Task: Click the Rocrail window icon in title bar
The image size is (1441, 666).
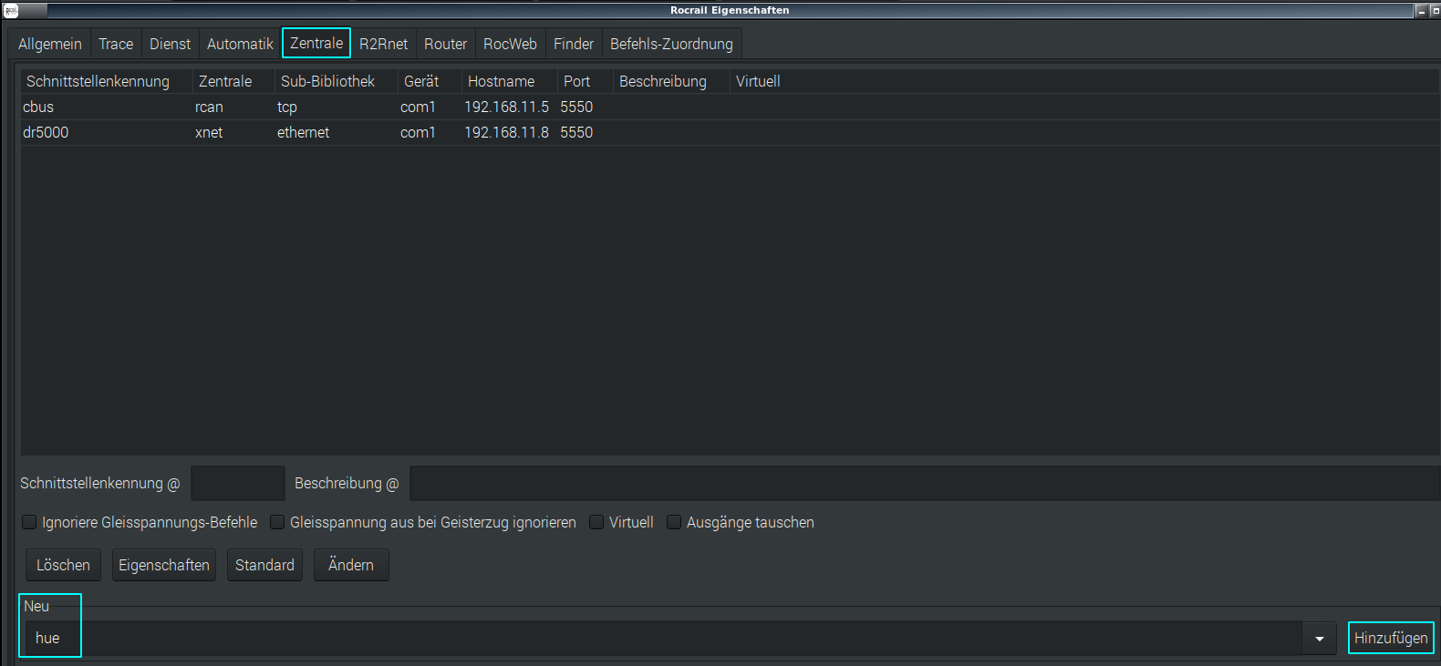Action: [11, 10]
